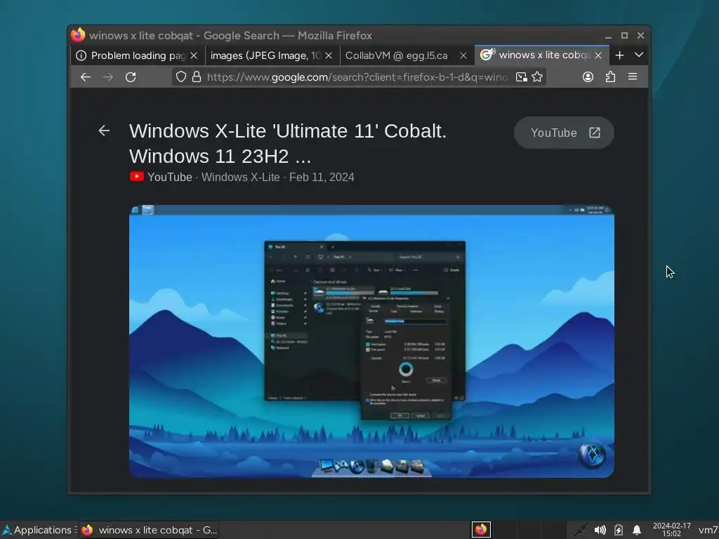719x539 pixels.
Task: Click the vm7 user label in panel
Action: pos(708,531)
